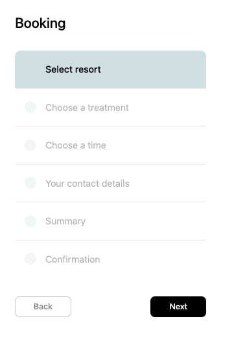Click the circle marker beside Confirmation

click(30, 259)
